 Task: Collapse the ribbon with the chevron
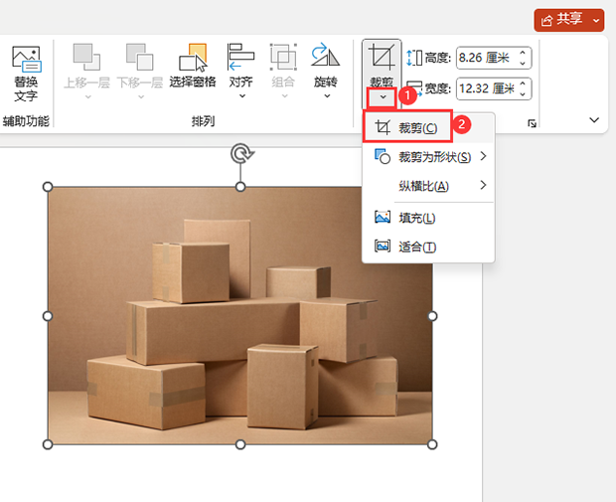(x=594, y=120)
